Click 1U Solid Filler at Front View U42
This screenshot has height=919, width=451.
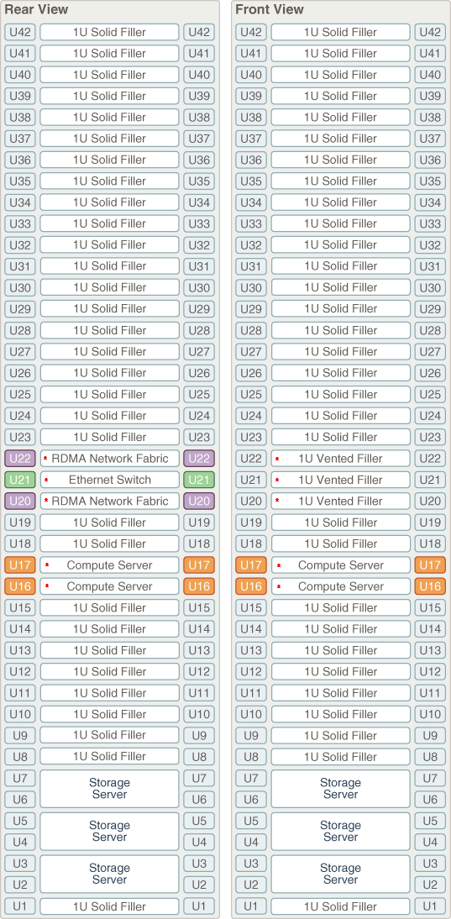click(340, 32)
